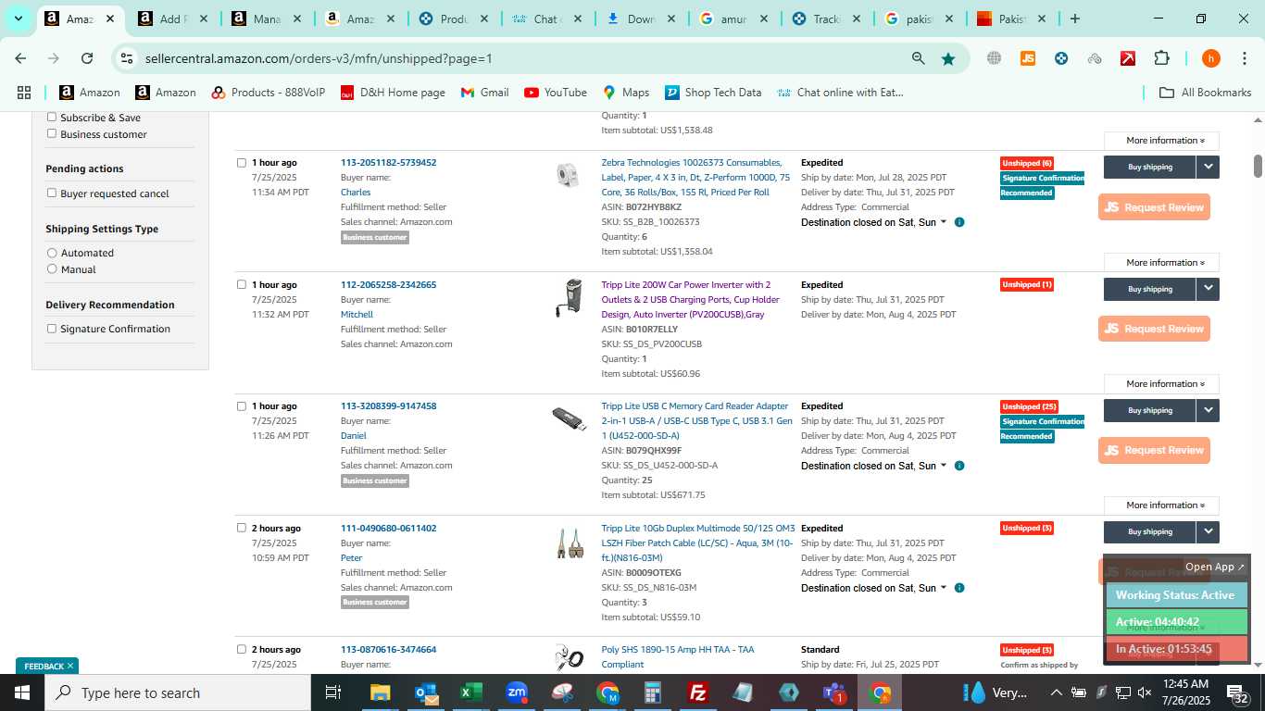Select checkbox for order 111-0490680-0611402
1265x711 pixels.
pyautogui.click(x=242, y=528)
